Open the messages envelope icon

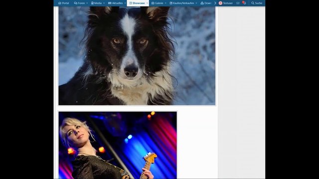pyautogui.click(x=238, y=3)
